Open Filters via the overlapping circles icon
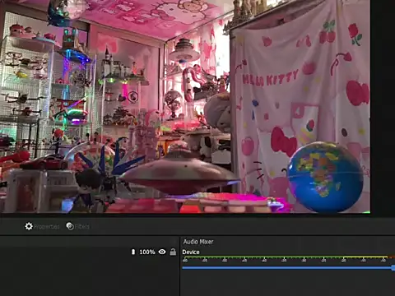 (x=70, y=226)
